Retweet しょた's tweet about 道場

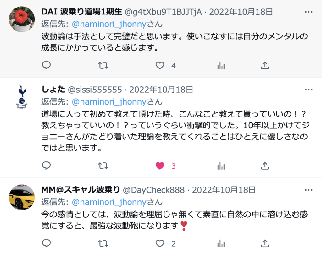[x=103, y=165]
